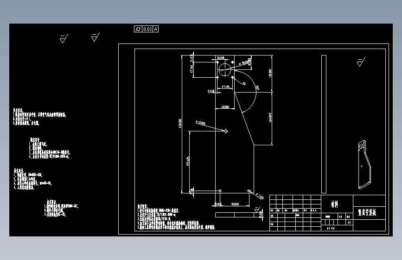Select the 竖直安装板 title text
The image size is (402, 260).
click(367, 212)
